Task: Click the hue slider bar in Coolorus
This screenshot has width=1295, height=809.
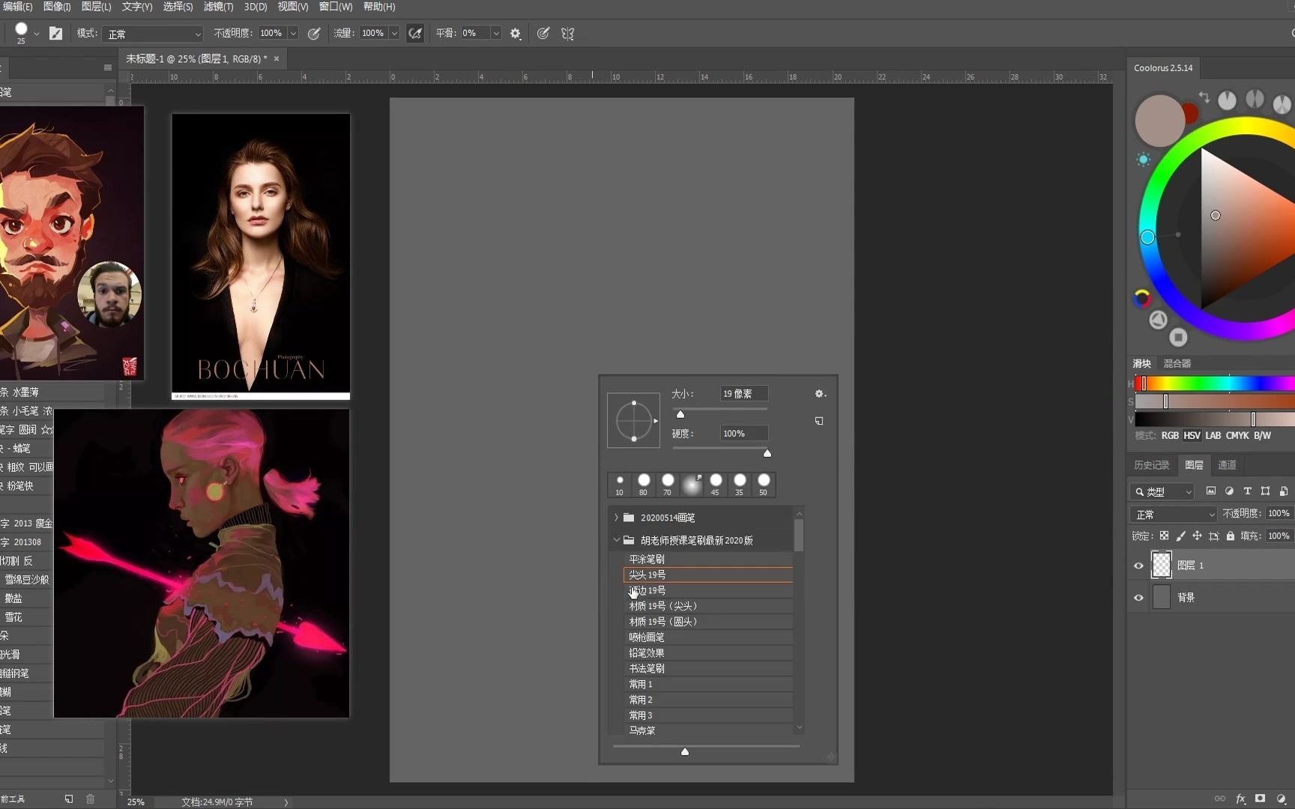Action: [1214, 384]
